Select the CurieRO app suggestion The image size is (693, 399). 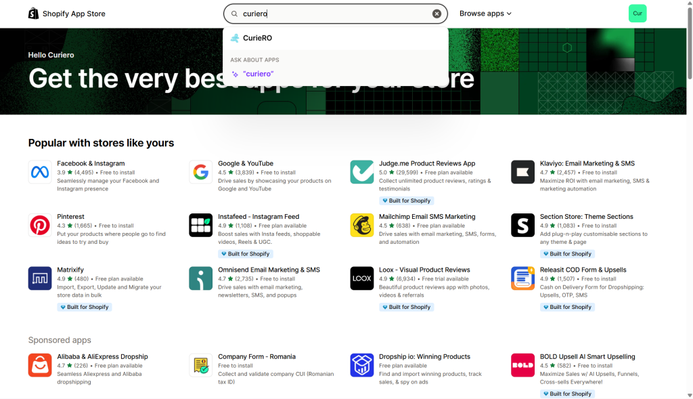click(x=336, y=38)
